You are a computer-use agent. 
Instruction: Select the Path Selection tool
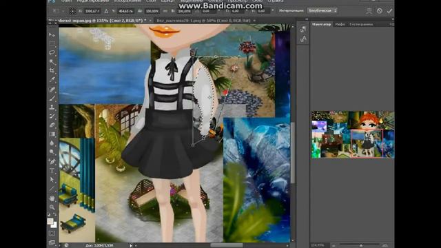[52, 180]
